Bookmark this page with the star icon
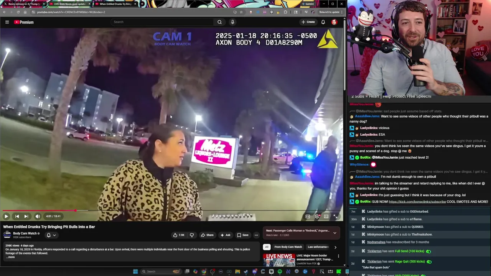Screen dimensions: 491x276 click(241, 12)
